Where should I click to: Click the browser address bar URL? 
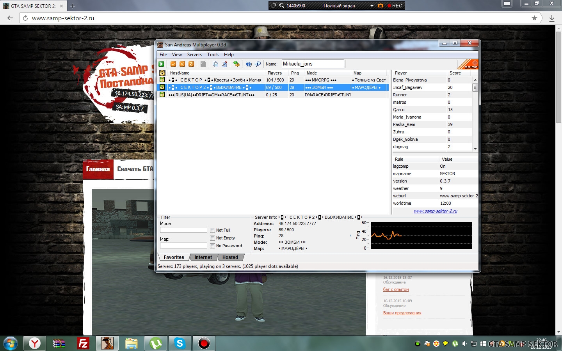point(63,18)
